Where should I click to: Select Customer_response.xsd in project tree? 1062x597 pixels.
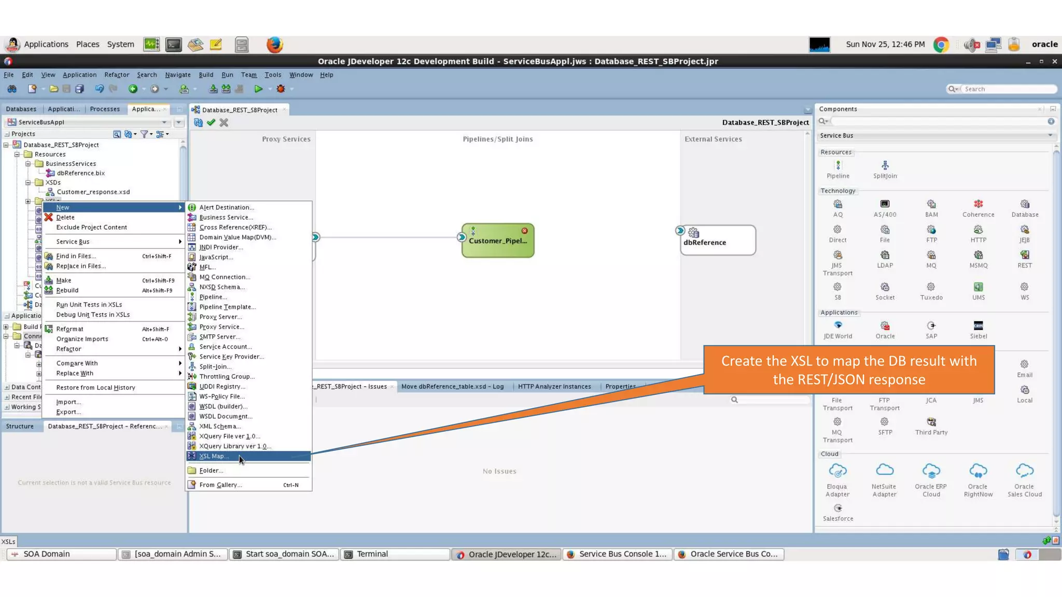93,192
